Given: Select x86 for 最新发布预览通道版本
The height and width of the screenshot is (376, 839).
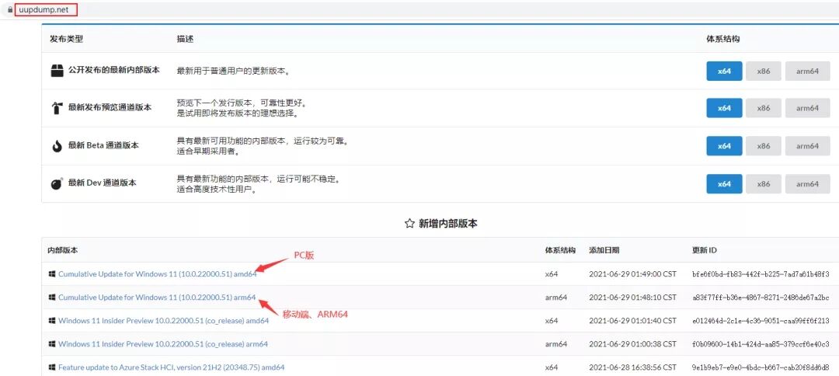Looking at the screenshot, I should coord(764,108).
